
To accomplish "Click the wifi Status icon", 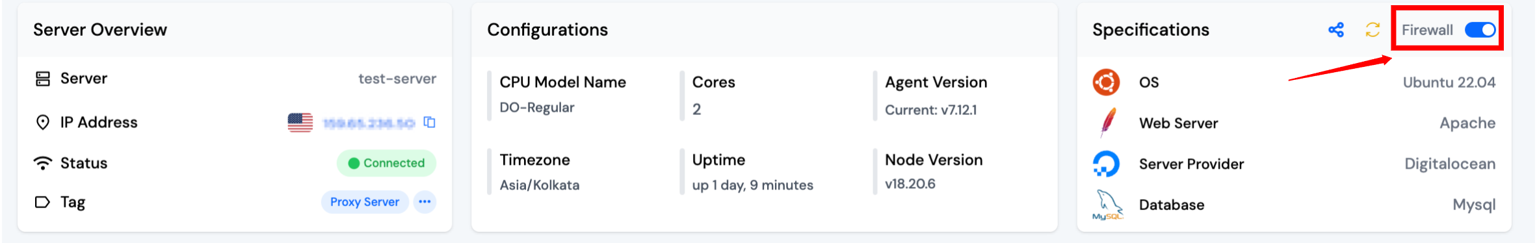I will [43, 163].
